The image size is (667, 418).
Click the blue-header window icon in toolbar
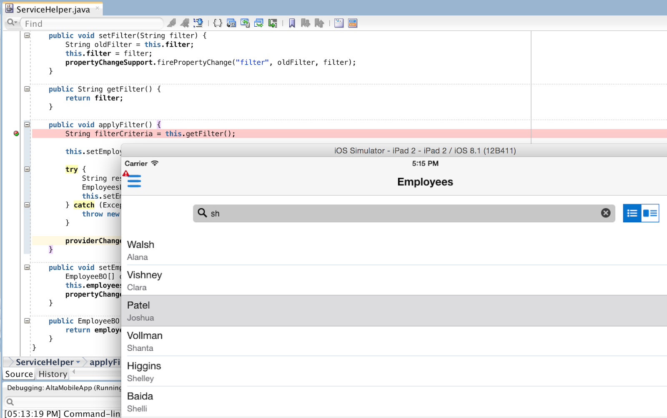pos(339,23)
